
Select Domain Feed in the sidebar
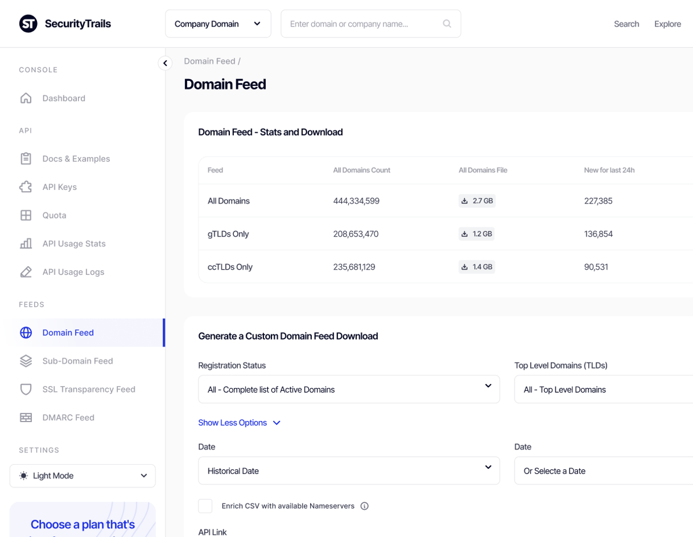(x=83, y=333)
